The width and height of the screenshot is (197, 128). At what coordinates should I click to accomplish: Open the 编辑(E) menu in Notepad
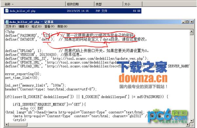point(24,27)
